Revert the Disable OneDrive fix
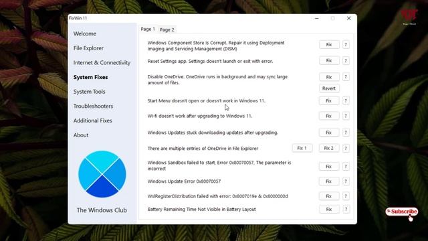Image resolution: width=428 pixels, height=241 pixels. click(329, 88)
